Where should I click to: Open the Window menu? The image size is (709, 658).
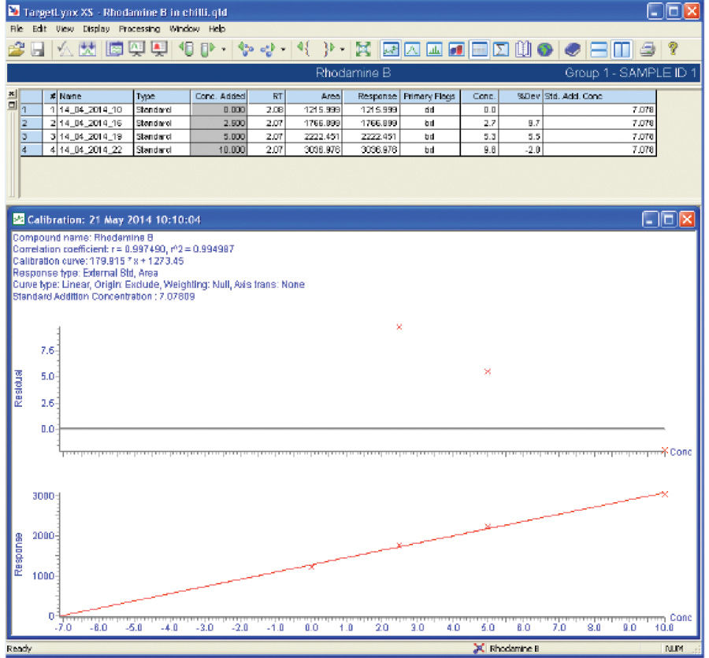tap(184, 29)
